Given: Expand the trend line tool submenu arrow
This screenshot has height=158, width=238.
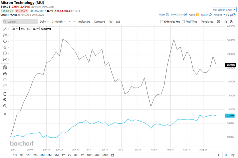Looking at the screenshot, I should (8, 29).
